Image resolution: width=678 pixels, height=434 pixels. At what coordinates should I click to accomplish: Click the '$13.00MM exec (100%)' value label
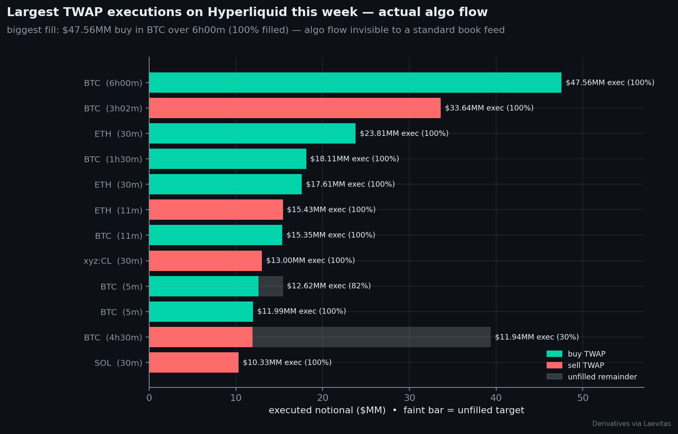[x=311, y=260]
